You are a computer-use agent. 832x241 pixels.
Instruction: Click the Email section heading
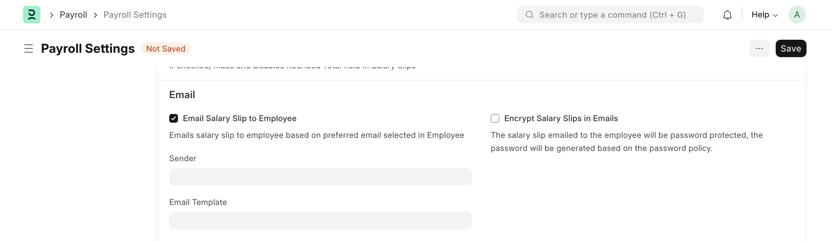pyautogui.click(x=182, y=95)
